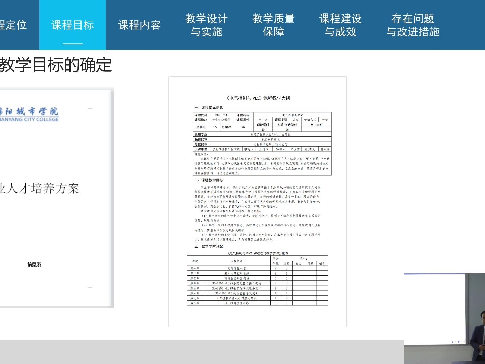Go to 教学设计与实施 section
The width and height of the screenshot is (485, 364).
[x=206, y=25]
